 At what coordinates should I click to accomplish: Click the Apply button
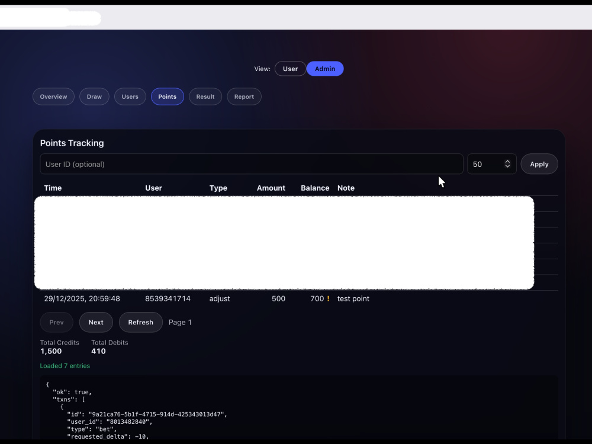(x=539, y=164)
